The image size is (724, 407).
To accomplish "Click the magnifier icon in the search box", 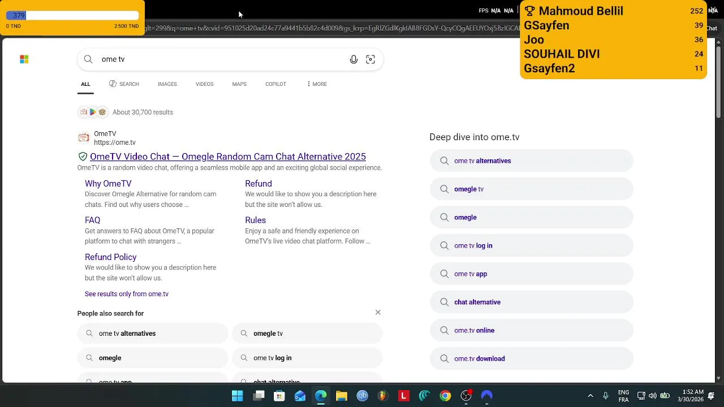I will (88, 59).
